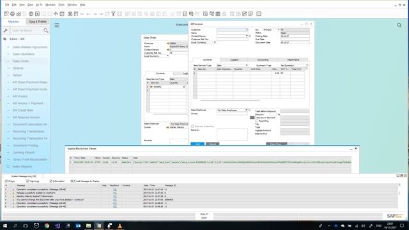Click the Add record toolbar icon

pyautogui.click(x=76, y=14)
